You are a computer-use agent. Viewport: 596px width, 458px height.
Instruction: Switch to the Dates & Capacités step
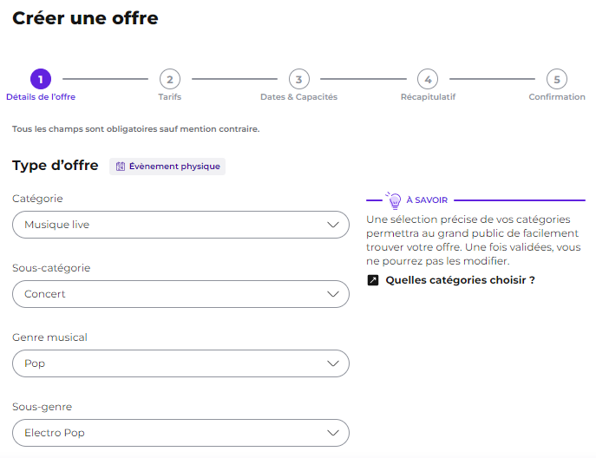click(x=298, y=97)
